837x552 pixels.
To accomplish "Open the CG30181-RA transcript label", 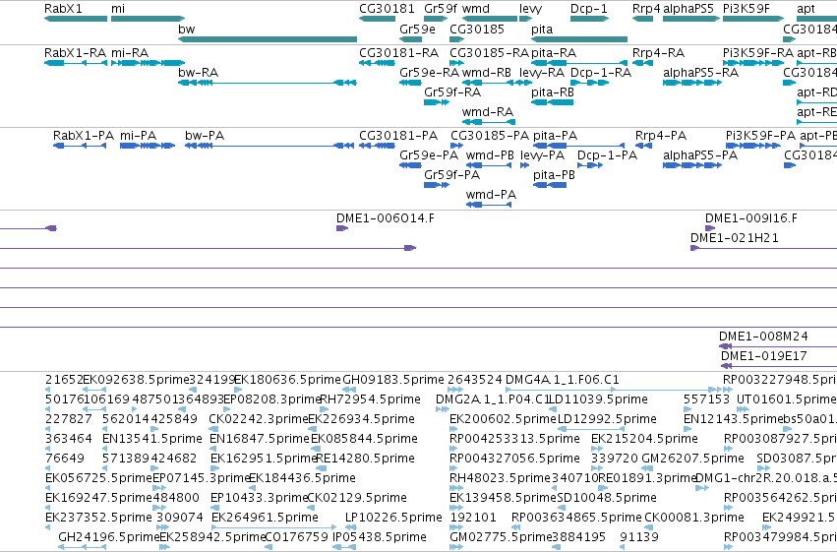I will [398, 53].
